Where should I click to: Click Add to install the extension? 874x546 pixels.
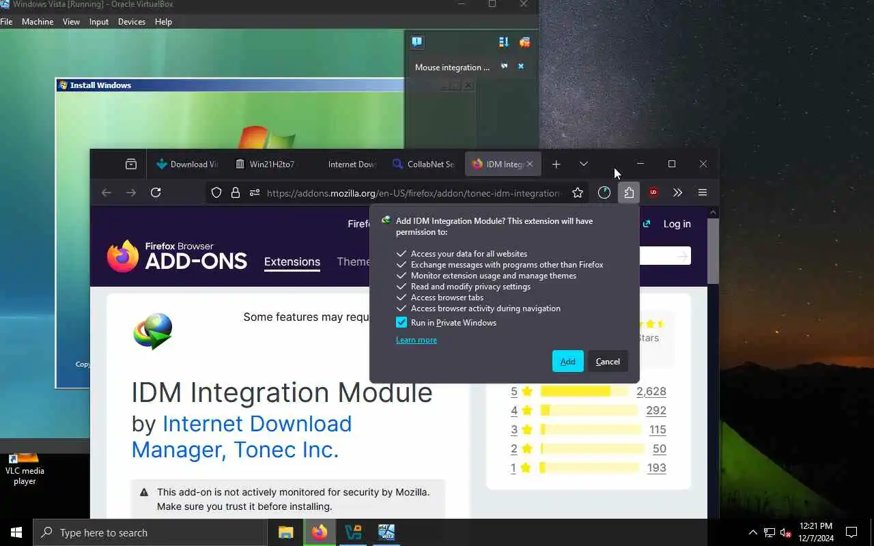click(568, 361)
